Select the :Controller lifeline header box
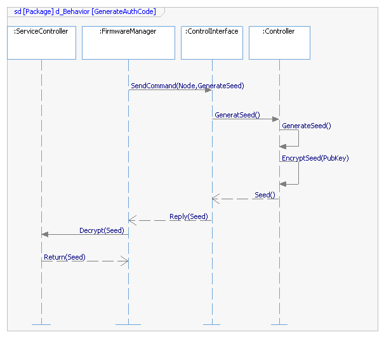Screen dimensions: 384x337 point(279,43)
